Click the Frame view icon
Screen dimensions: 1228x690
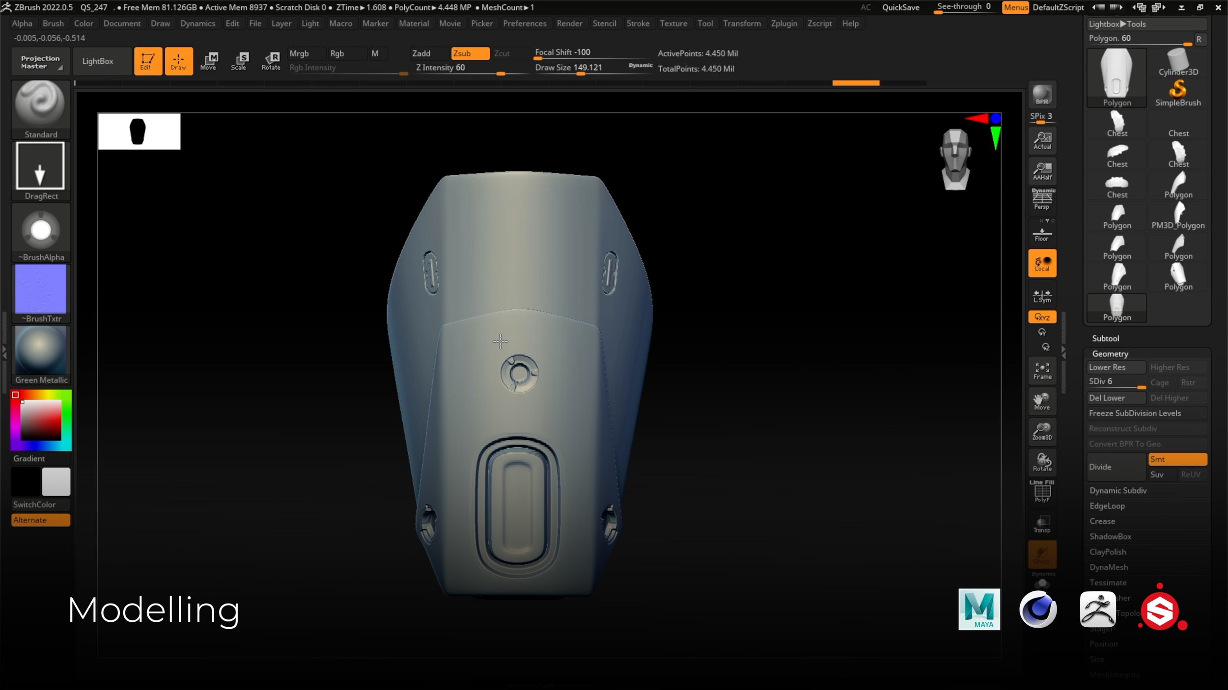click(1042, 371)
